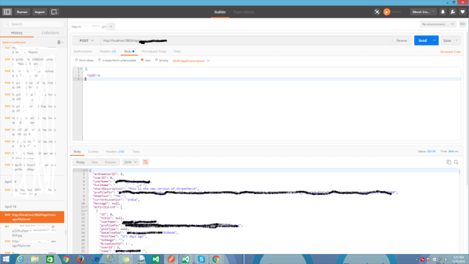Open the green store app in the taskbar
This screenshot has width=469, height=264.
click(x=50, y=259)
